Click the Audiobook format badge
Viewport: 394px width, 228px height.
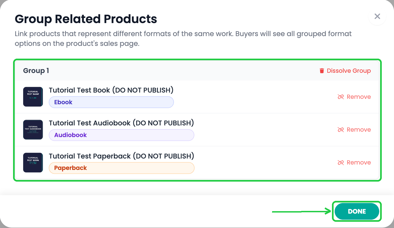(121, 135)
